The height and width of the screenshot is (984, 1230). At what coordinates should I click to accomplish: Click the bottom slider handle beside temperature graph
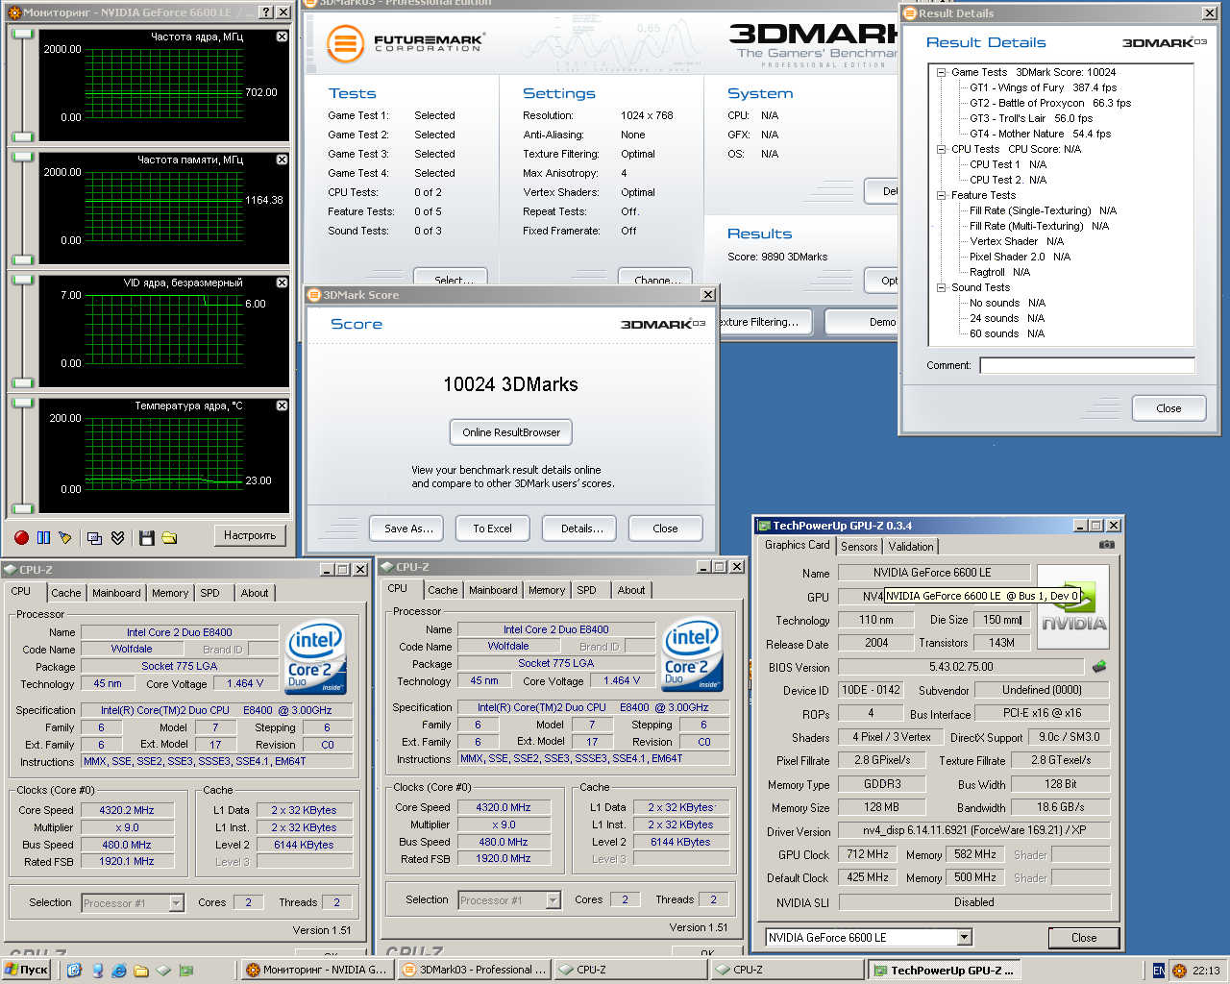(23, 508)
